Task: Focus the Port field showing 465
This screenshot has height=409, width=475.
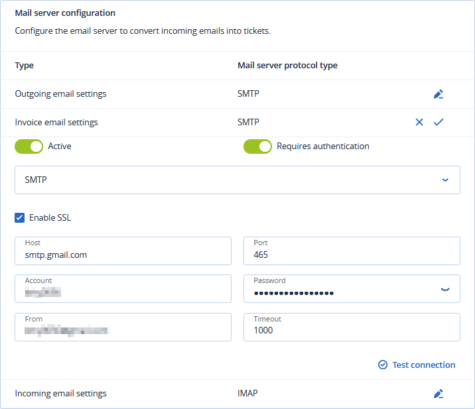Action: click(352, 251)
